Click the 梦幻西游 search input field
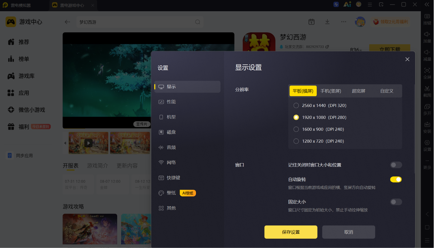The width and height of the screenshot is (434, 248). click(x=139, y=22)
